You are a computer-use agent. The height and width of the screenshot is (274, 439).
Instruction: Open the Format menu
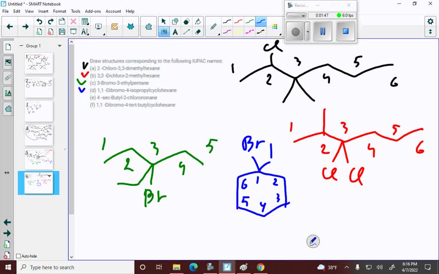60,11
